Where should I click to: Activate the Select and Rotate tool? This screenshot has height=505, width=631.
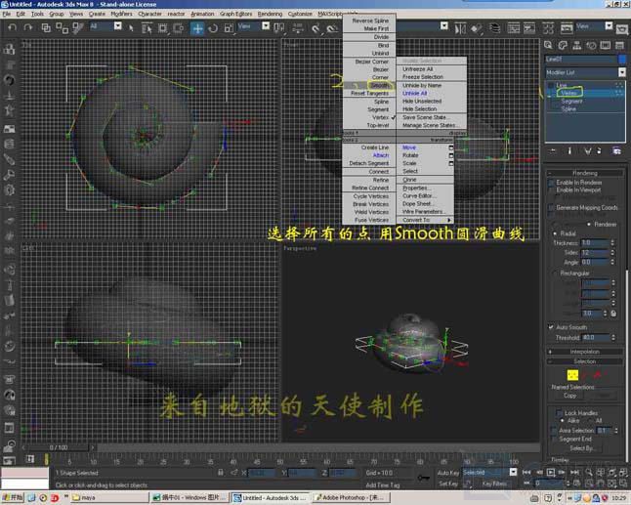tap(213, 28)
